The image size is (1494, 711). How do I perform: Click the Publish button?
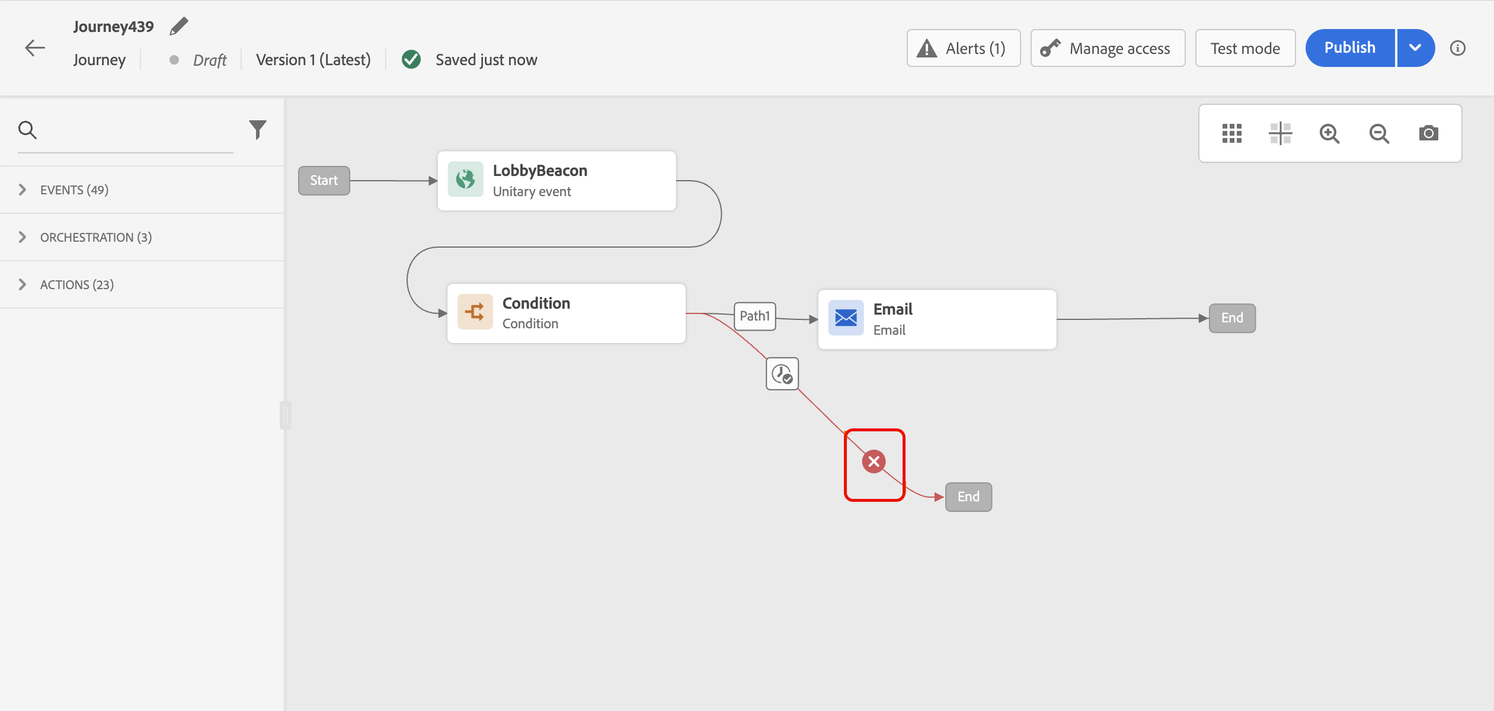tap(1349, 48)
